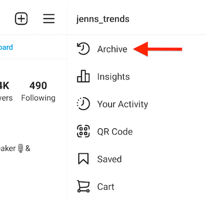Viewport: 206px width, 202px height.
Task: Click the Archive clock icon
Action: [x=83, y=49]
